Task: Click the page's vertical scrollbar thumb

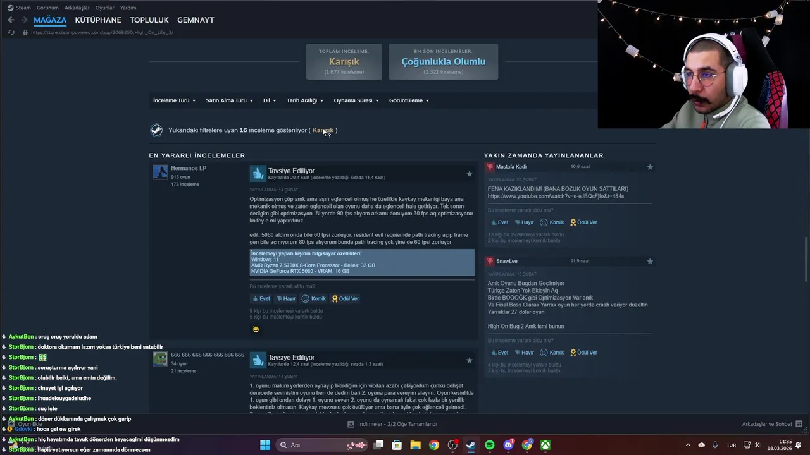Action: [806, 259]
